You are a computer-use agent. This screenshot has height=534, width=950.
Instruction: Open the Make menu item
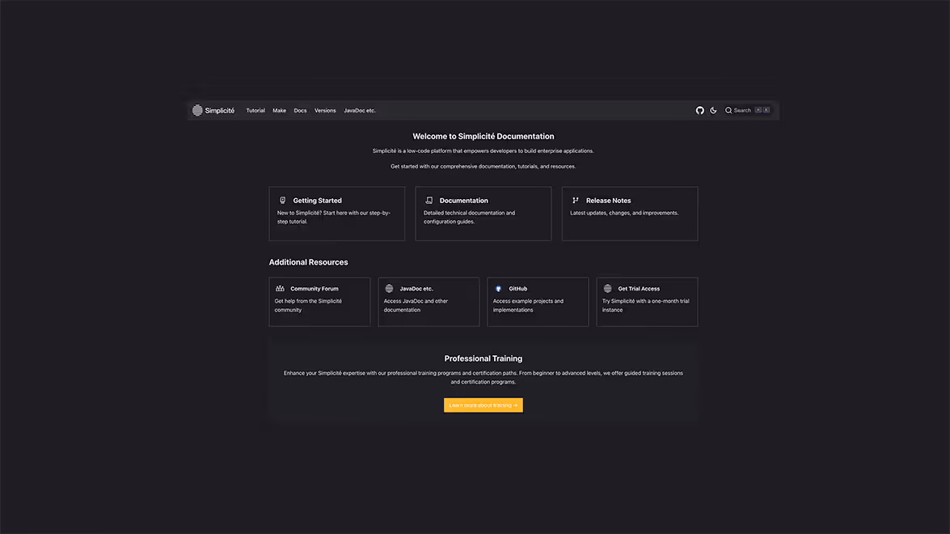point(279,110)
